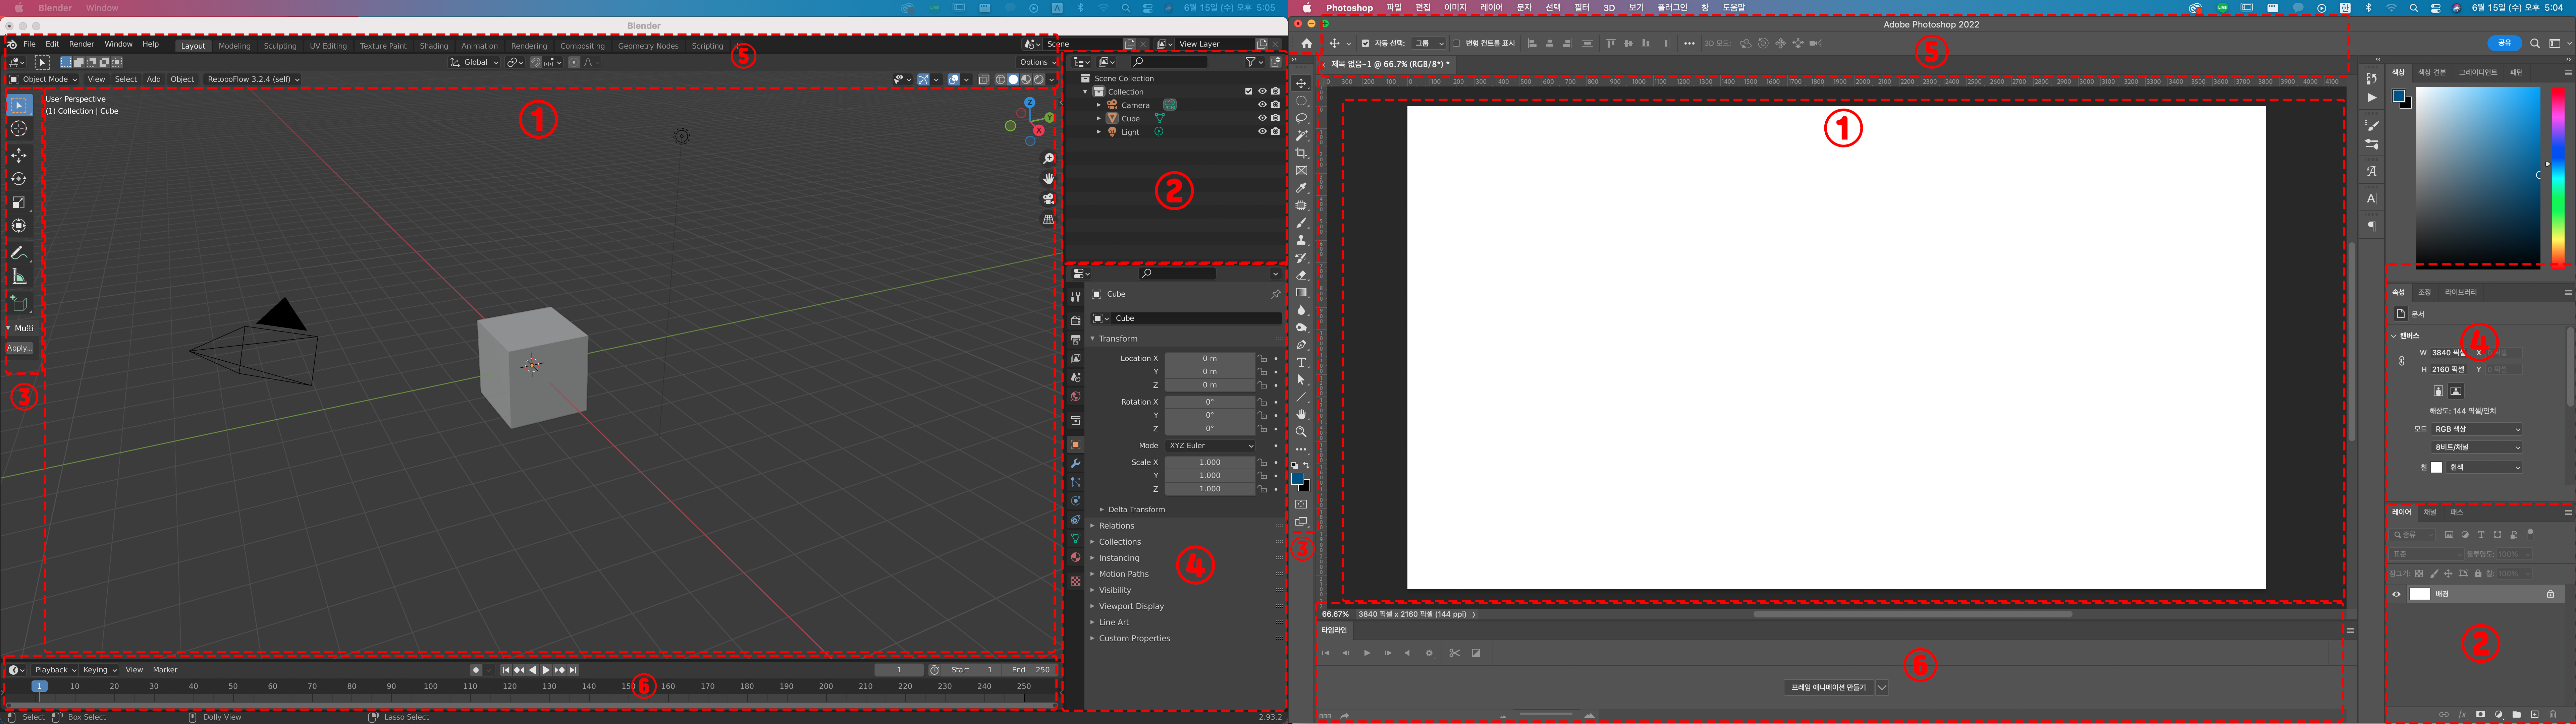Image resolution: width=2576 pixels, height=724 pixels.
Task: Select Photoshop Elliptical Marquee tool
Action: (x=1301, y=101)
